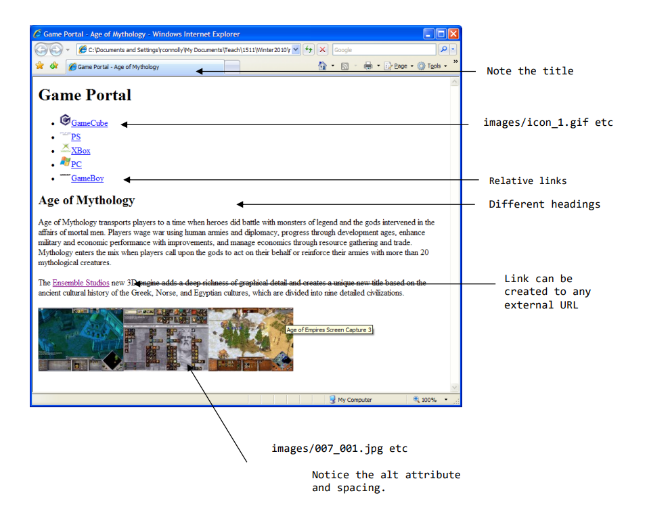Click the Home button icon
This screenshot has width=647, height=529.
click(x=322, y=66)
